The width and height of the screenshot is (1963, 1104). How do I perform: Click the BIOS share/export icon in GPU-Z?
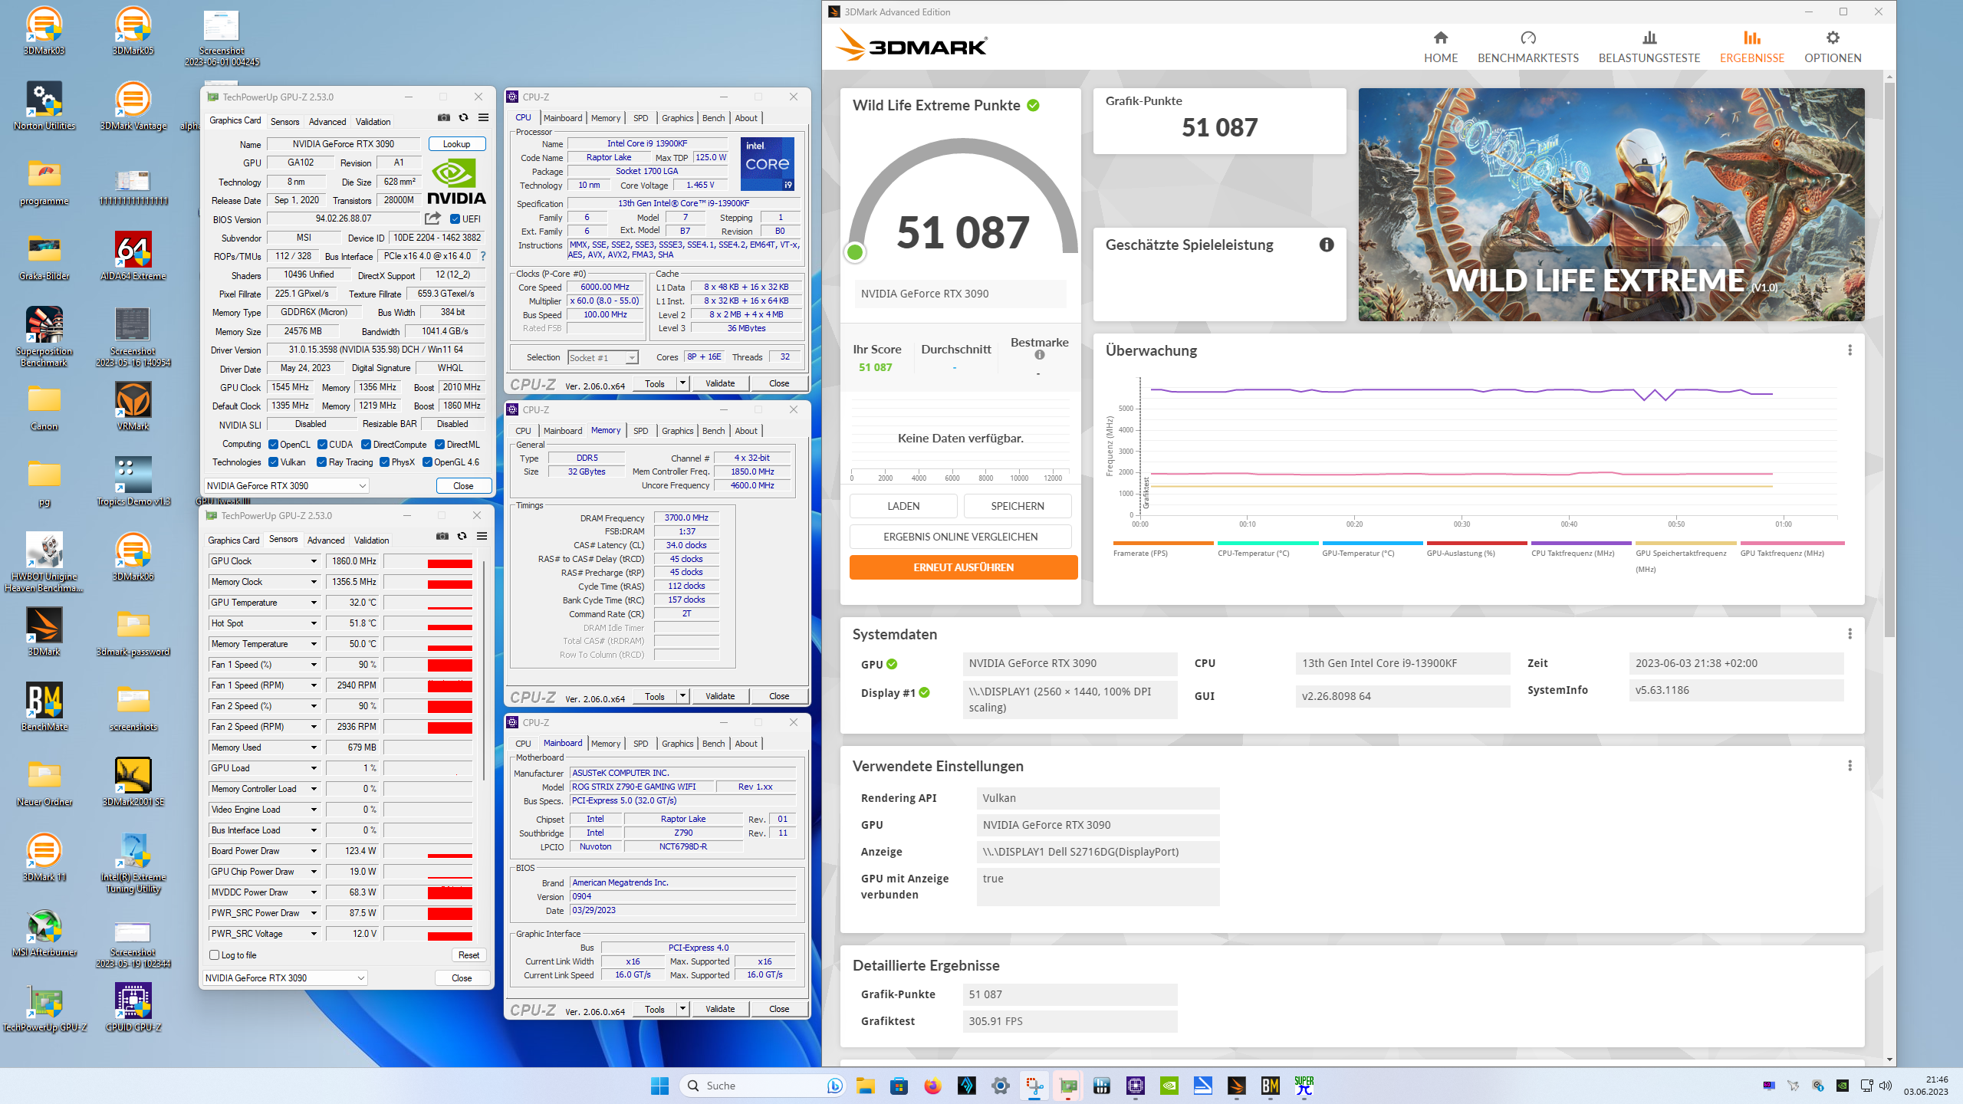point(433,219)
